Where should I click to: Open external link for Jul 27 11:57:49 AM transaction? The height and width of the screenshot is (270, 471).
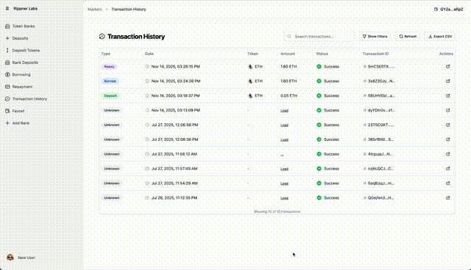(447, 169)
